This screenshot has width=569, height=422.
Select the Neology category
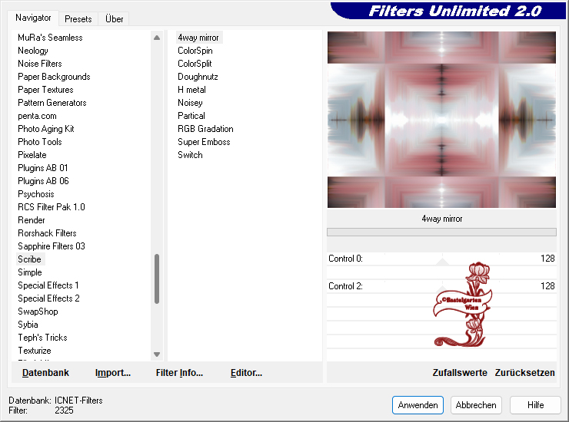32,51
